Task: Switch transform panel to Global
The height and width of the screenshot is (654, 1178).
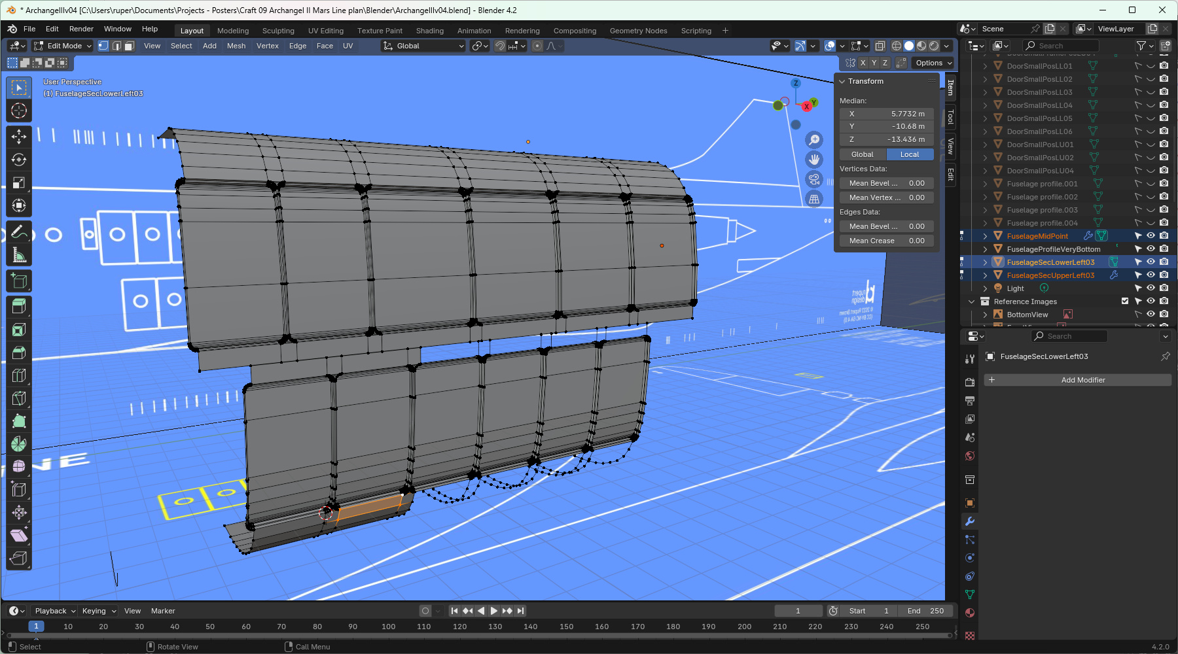Action: pyautogui.click(x=863, y=154)
